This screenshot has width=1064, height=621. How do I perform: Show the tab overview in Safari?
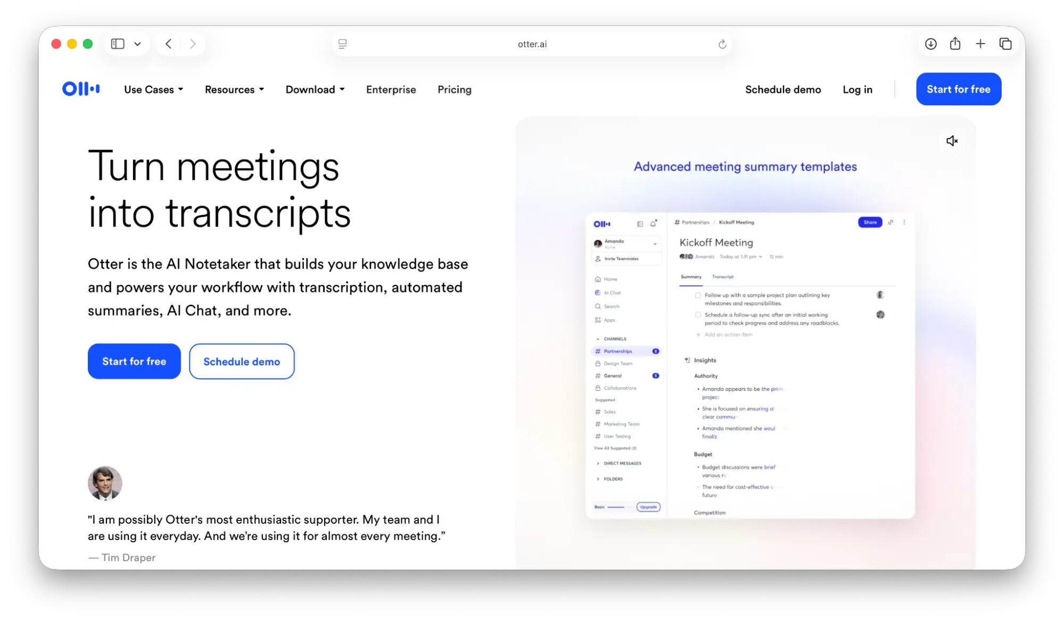[1005, 44]
